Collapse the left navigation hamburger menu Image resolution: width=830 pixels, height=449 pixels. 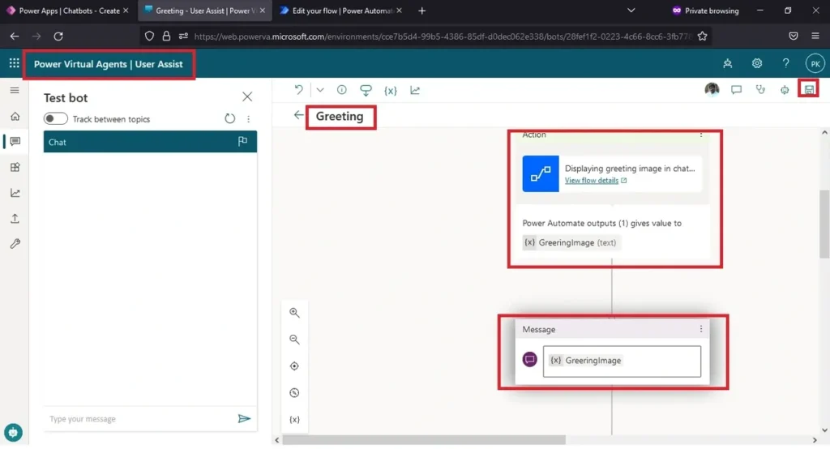[x=15, y=91]
